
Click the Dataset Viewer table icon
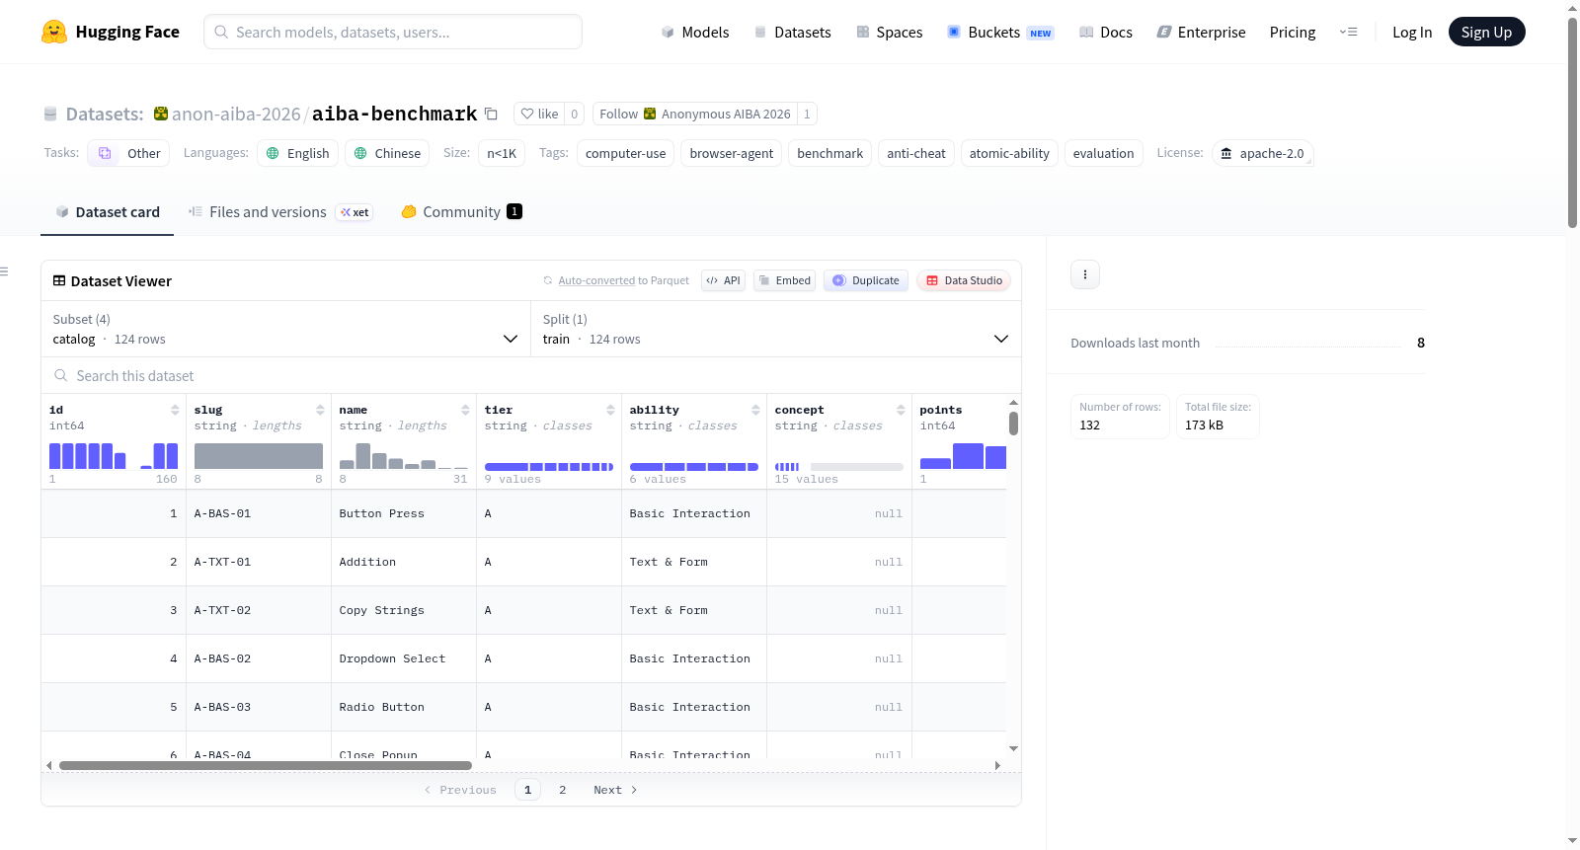click(x=59, y=280)
